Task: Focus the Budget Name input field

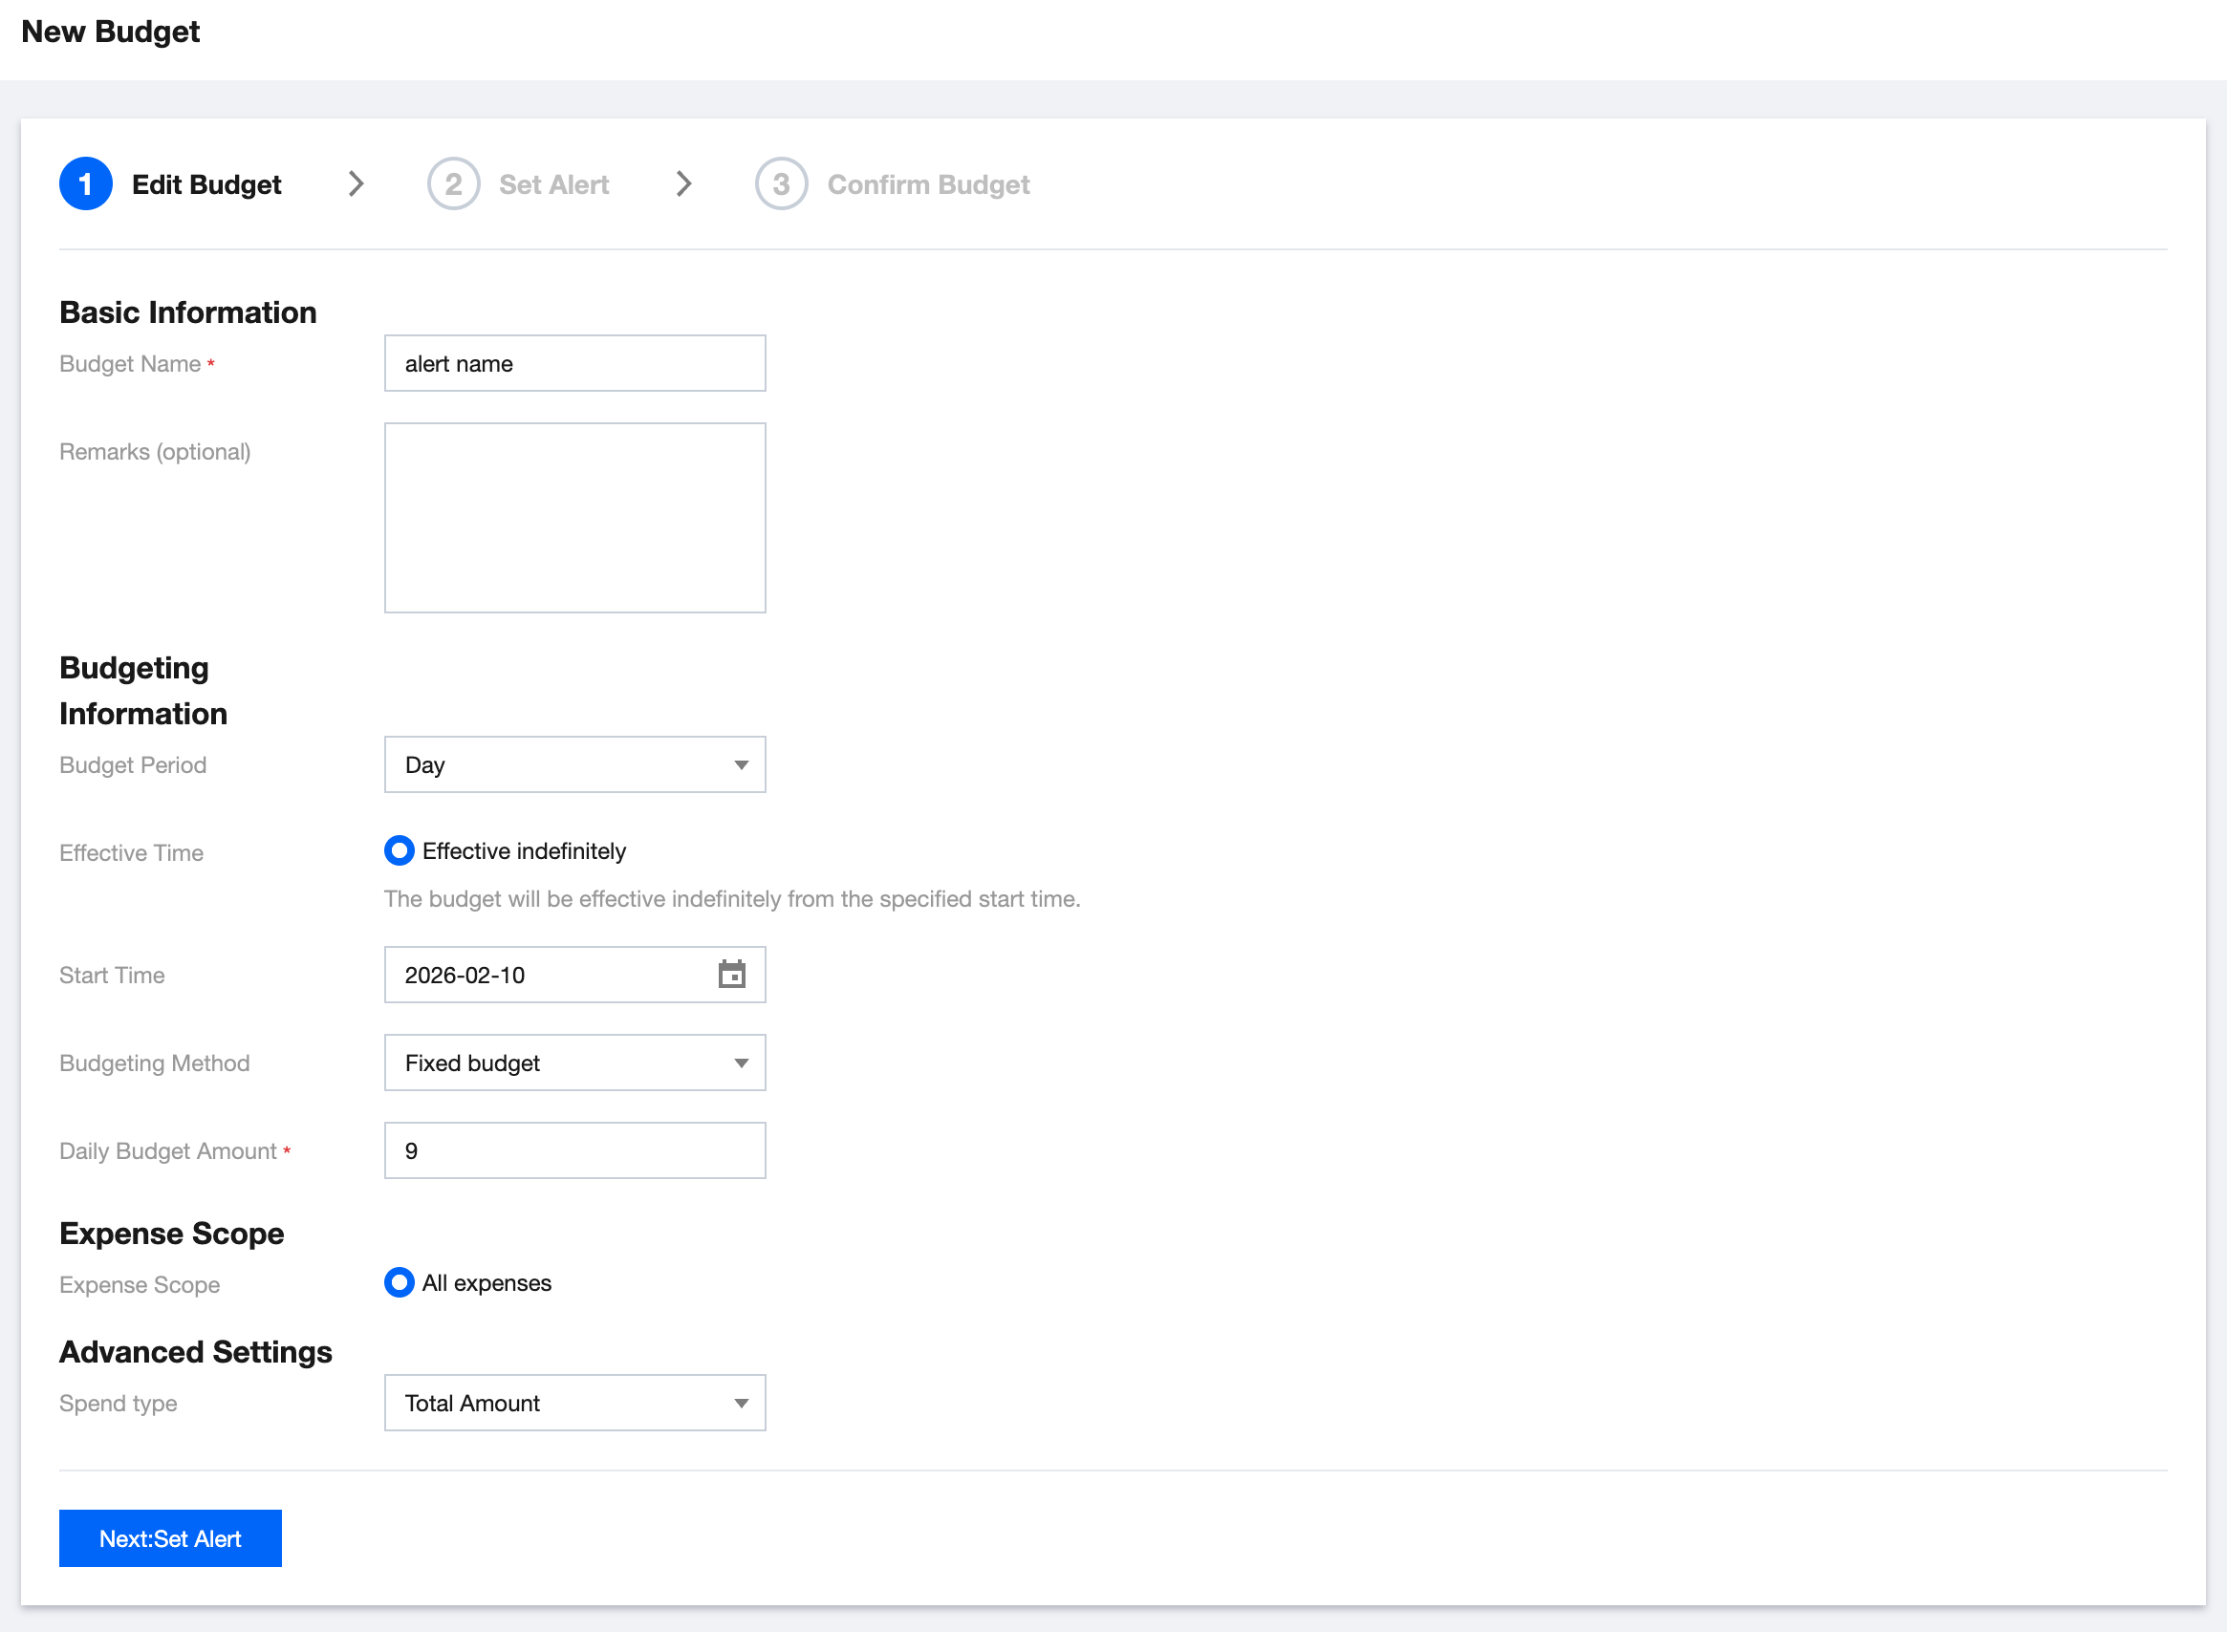Action: coord(574,363)
